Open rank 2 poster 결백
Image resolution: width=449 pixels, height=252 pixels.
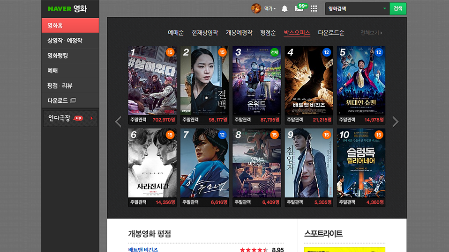[x=204, y=80]
